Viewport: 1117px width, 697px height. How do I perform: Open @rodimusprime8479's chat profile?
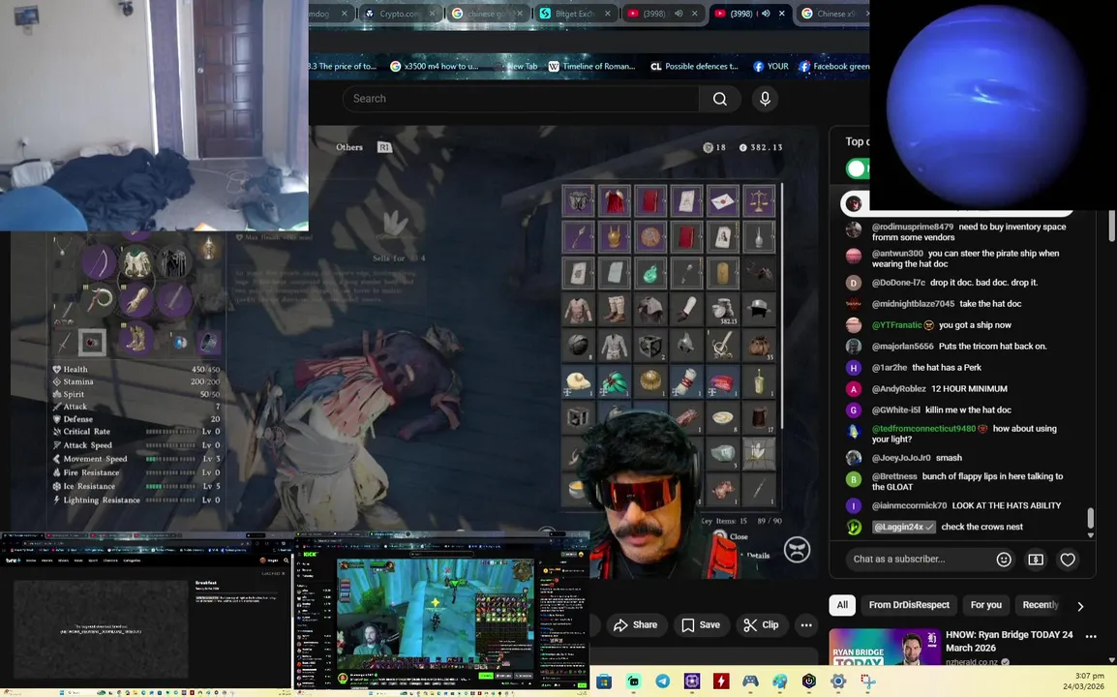pos(913,227)
